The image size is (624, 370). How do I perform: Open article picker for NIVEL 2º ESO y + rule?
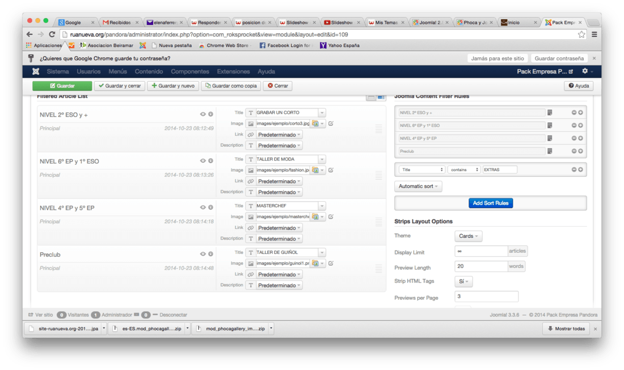pyautogui.click(x=550, y=112)
